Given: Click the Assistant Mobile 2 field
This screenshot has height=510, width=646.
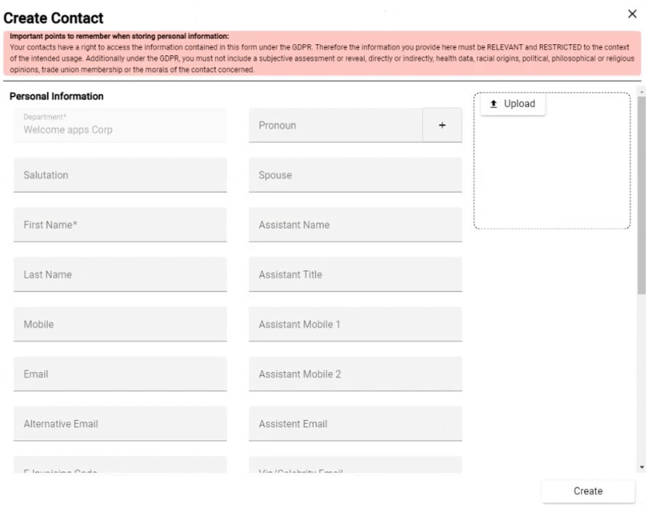Looking at the screenshot, I should (355, 374).
